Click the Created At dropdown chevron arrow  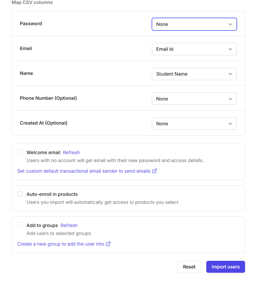coord(230,124)
